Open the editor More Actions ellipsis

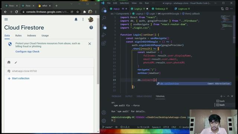point(231,9)
